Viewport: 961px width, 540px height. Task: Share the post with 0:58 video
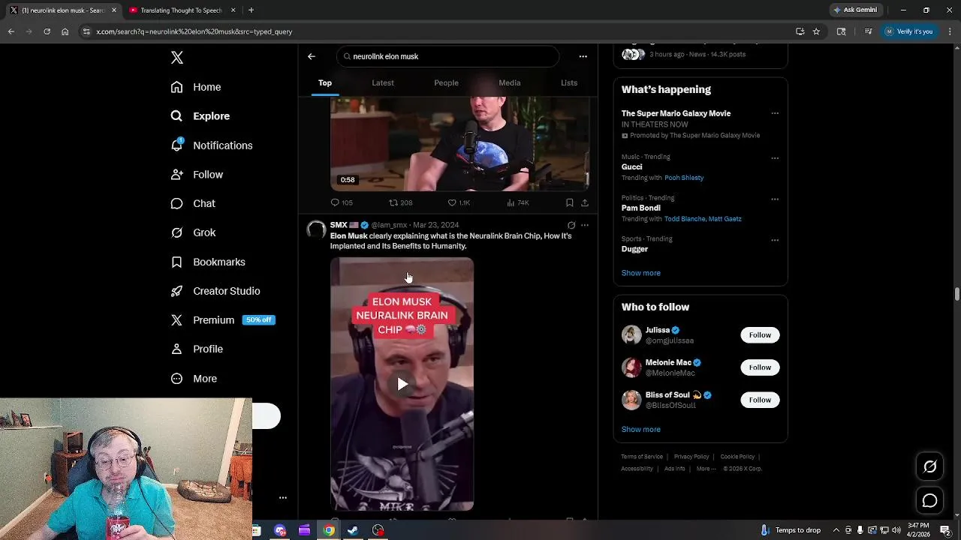tap(585, 202)
